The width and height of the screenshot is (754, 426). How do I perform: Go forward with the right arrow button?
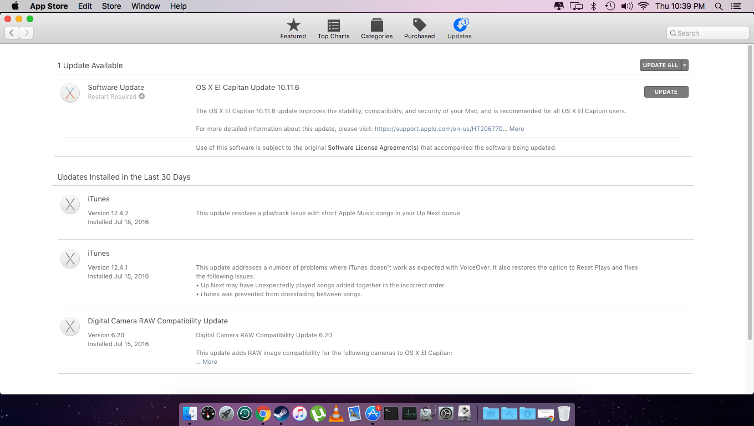pyautogui.click(x=27, y=33)
